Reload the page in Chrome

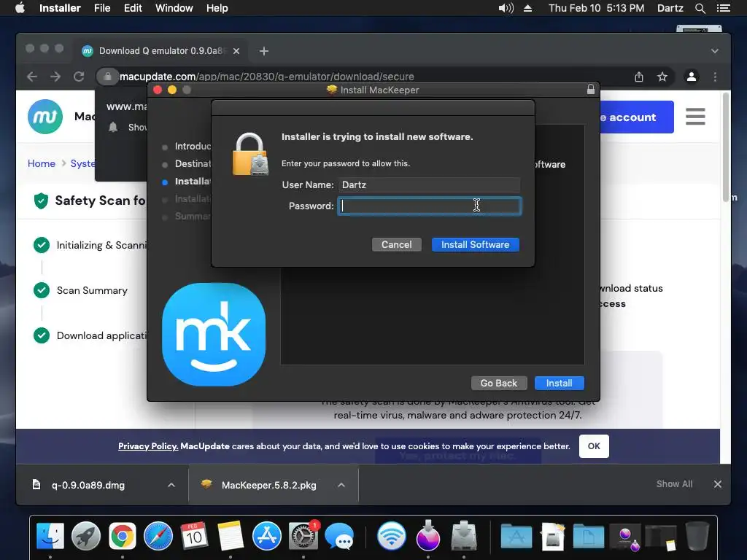[x=79, y=77]
